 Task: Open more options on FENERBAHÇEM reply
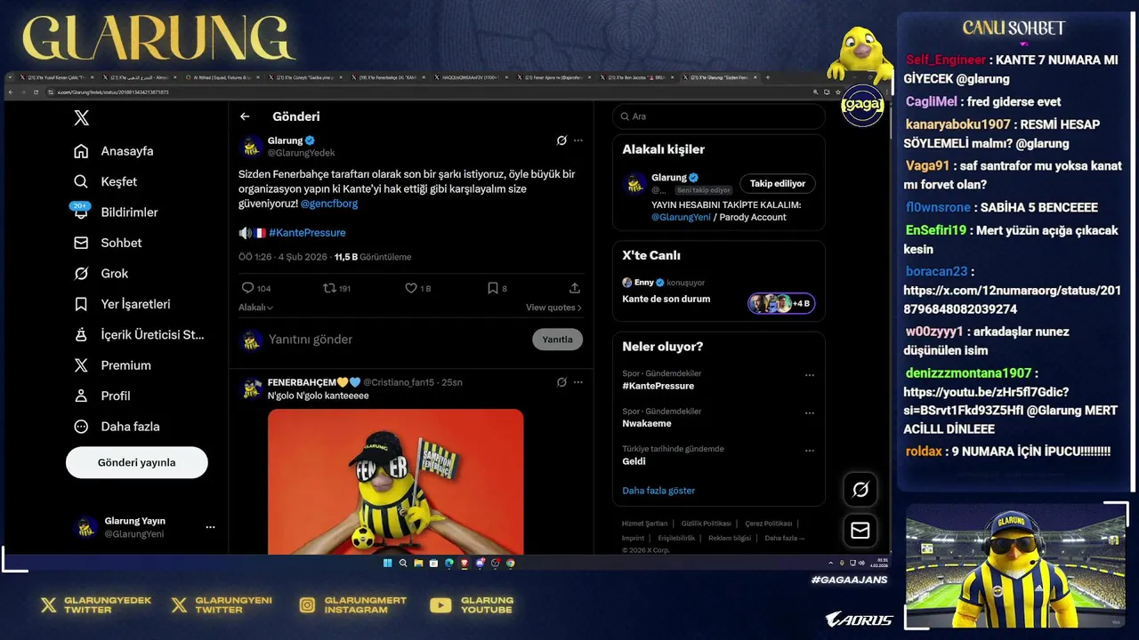click(x=578, y=382)
